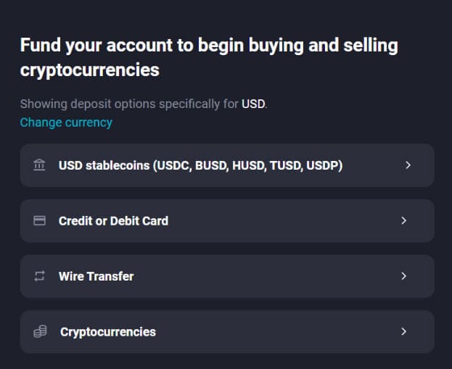Open the Wire Transfer chevron arrow
The image size is (452, 369).
pos(404,276)
